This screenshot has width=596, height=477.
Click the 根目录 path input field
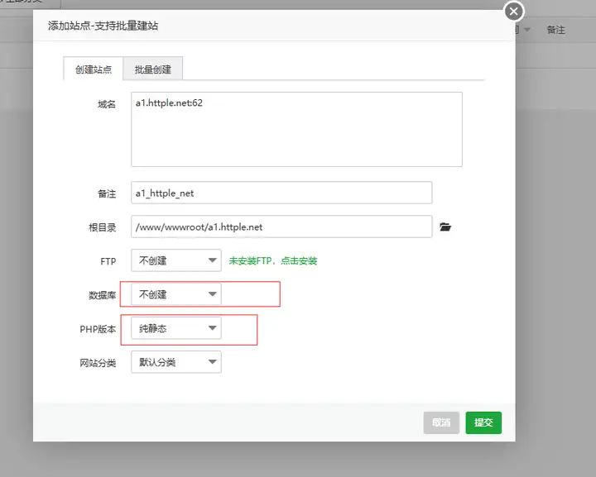pos(281,227)
